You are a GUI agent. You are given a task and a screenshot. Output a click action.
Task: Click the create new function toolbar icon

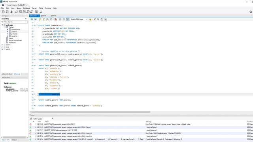(x=32, y=12)
